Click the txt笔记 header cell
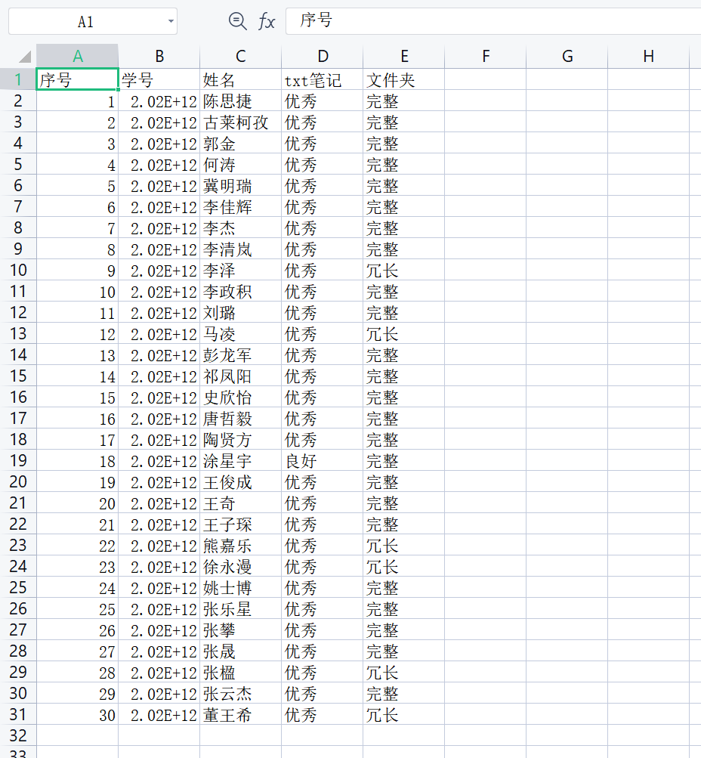The height and width of the screenshot is (758, 701). point(323,79)
